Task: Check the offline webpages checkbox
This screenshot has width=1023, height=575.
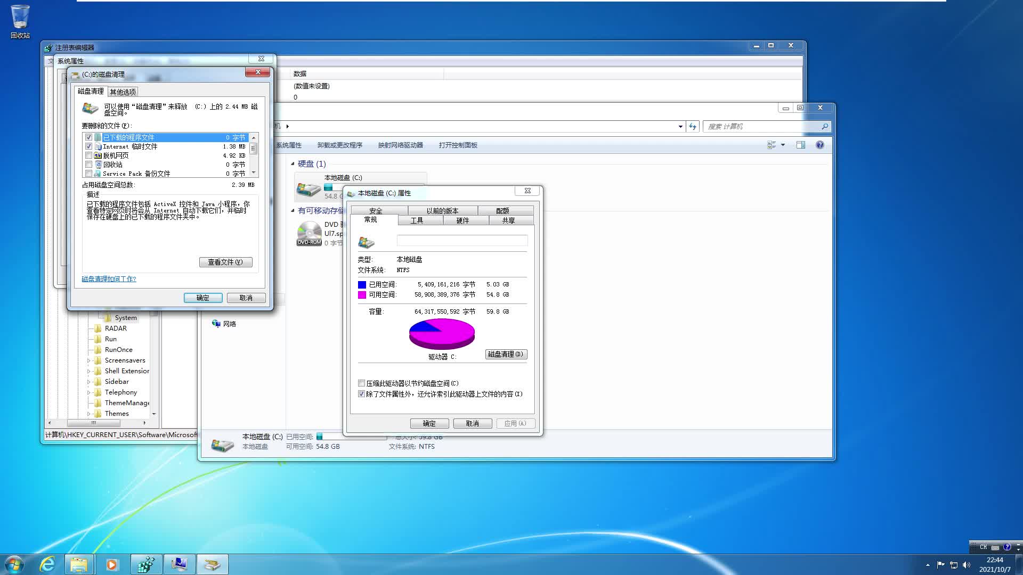Action: [x=89, y=155]
